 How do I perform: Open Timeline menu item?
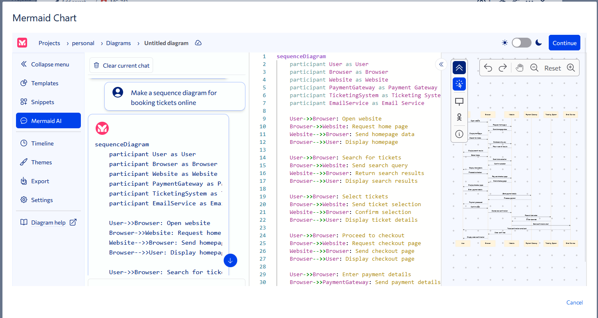point(48,143)
